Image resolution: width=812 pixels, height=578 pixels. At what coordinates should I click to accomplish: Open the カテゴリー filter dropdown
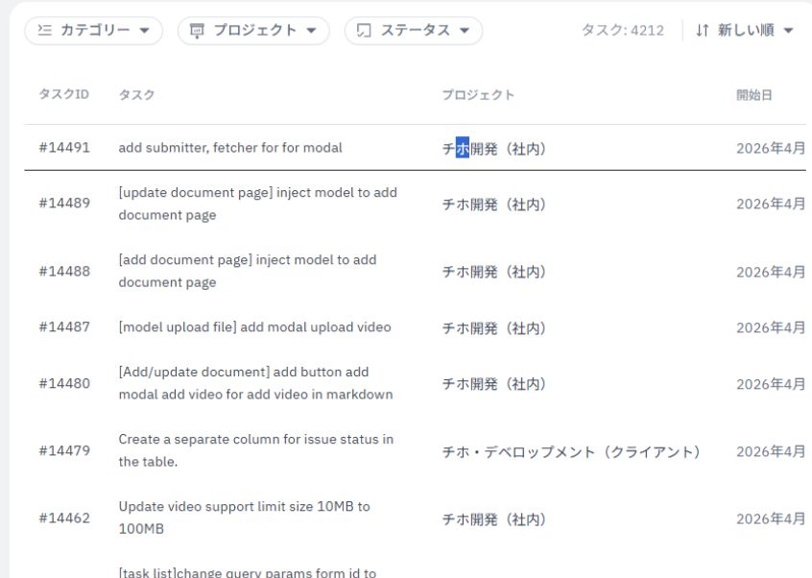pyautogui.click(x=93, y=31)
